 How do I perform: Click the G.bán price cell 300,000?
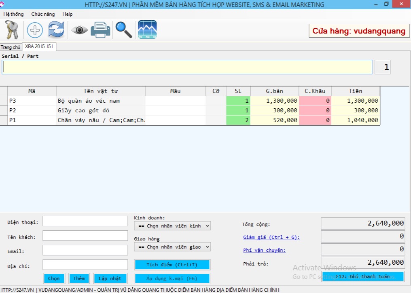[x=274, y=110]
